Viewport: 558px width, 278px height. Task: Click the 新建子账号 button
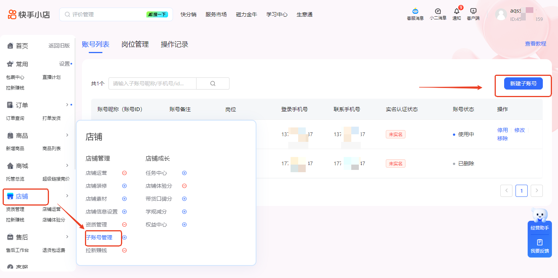(x=523, y=83)
